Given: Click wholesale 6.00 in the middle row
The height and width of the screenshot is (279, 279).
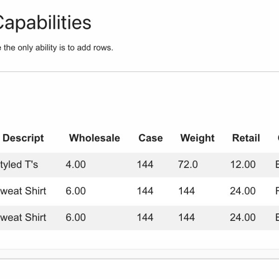Looking at the screenshot, I should pos(76,191).
